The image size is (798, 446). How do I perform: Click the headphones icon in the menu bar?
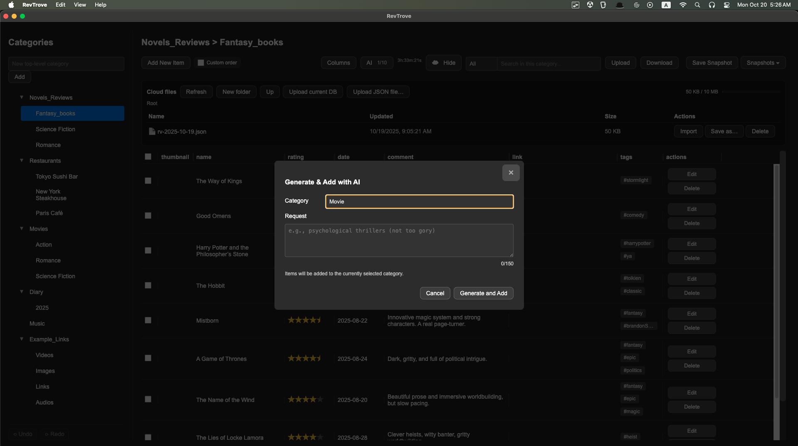tap(712, 5)
